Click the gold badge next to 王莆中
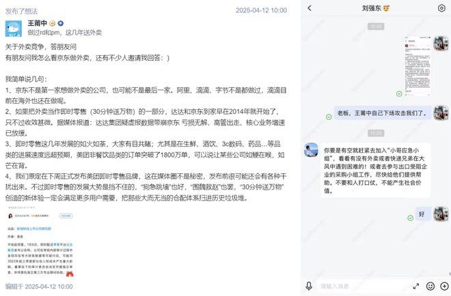Image resolution: width=451 pixels, height=296 pixels. pos(53,24)
